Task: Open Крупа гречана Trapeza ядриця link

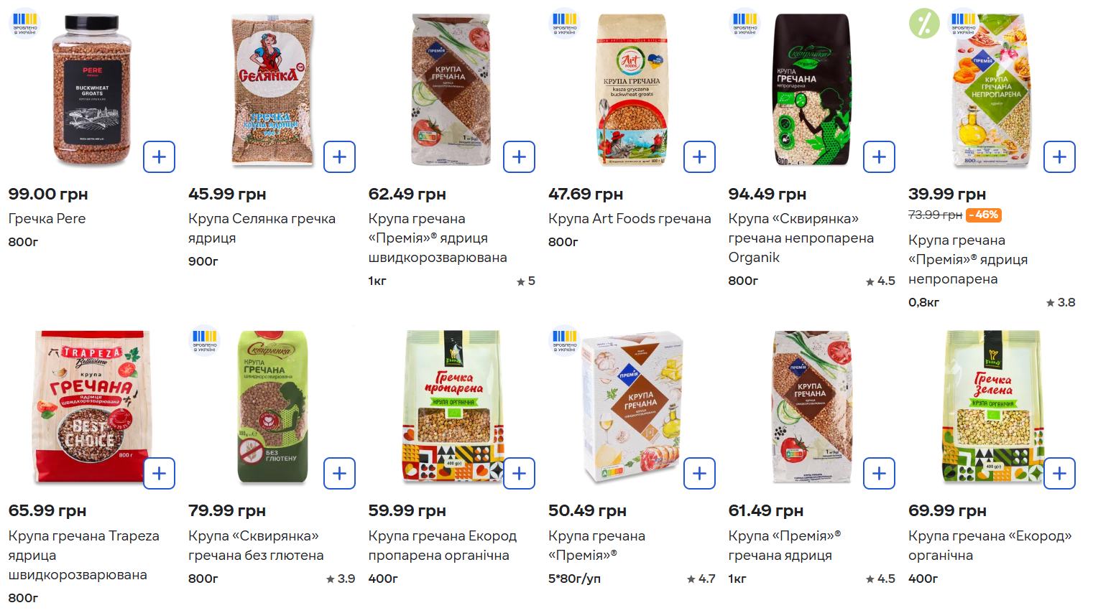Action: pyautogui.click(x=83, y=555)
